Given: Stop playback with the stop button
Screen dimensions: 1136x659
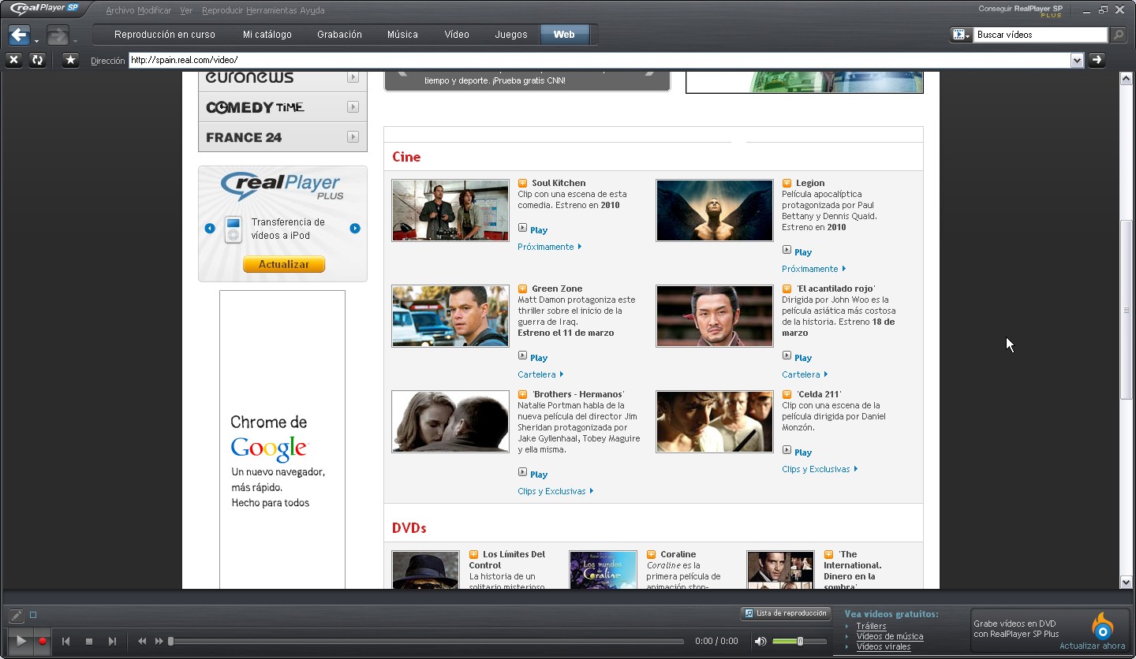Looking at the screenshot, I should [89, 642].
